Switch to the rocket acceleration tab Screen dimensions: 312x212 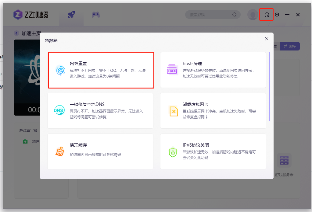[x=71, y=14]
